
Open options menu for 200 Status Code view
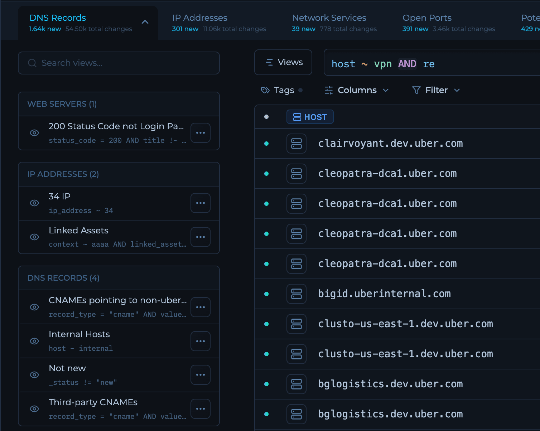(x=201, y=133)
